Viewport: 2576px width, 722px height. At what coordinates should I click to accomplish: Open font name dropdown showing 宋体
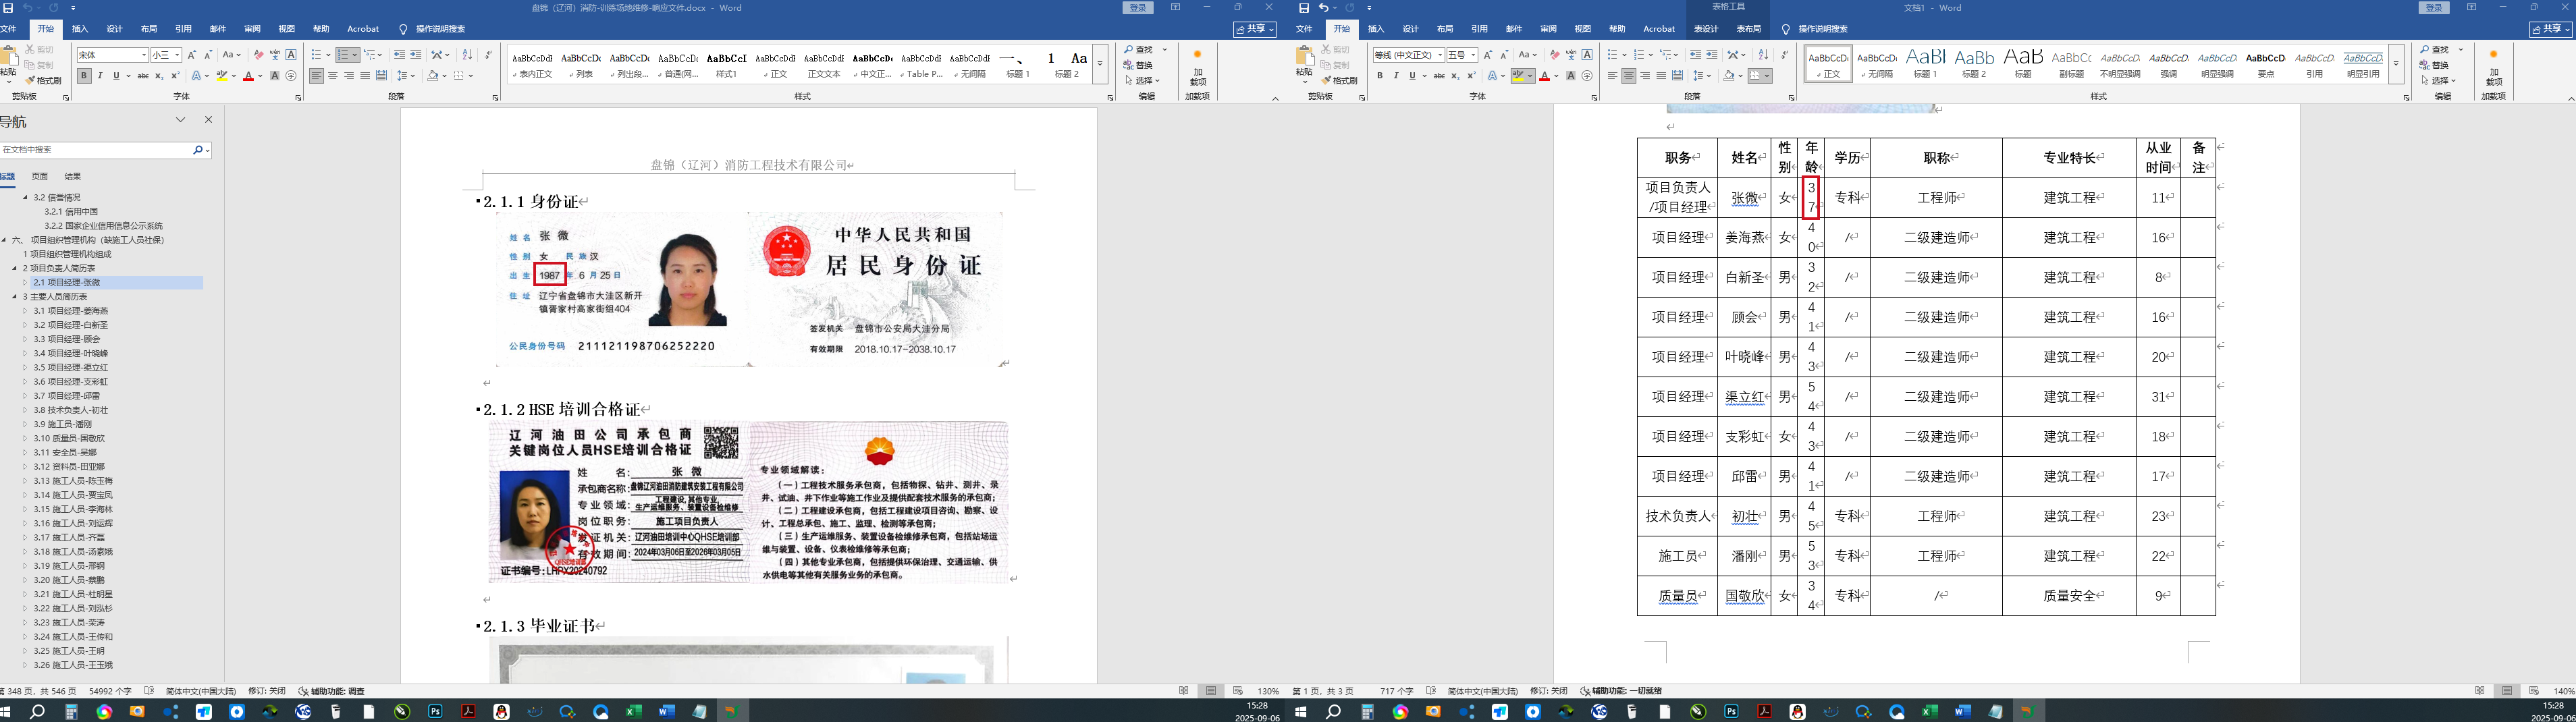(144, 55)
